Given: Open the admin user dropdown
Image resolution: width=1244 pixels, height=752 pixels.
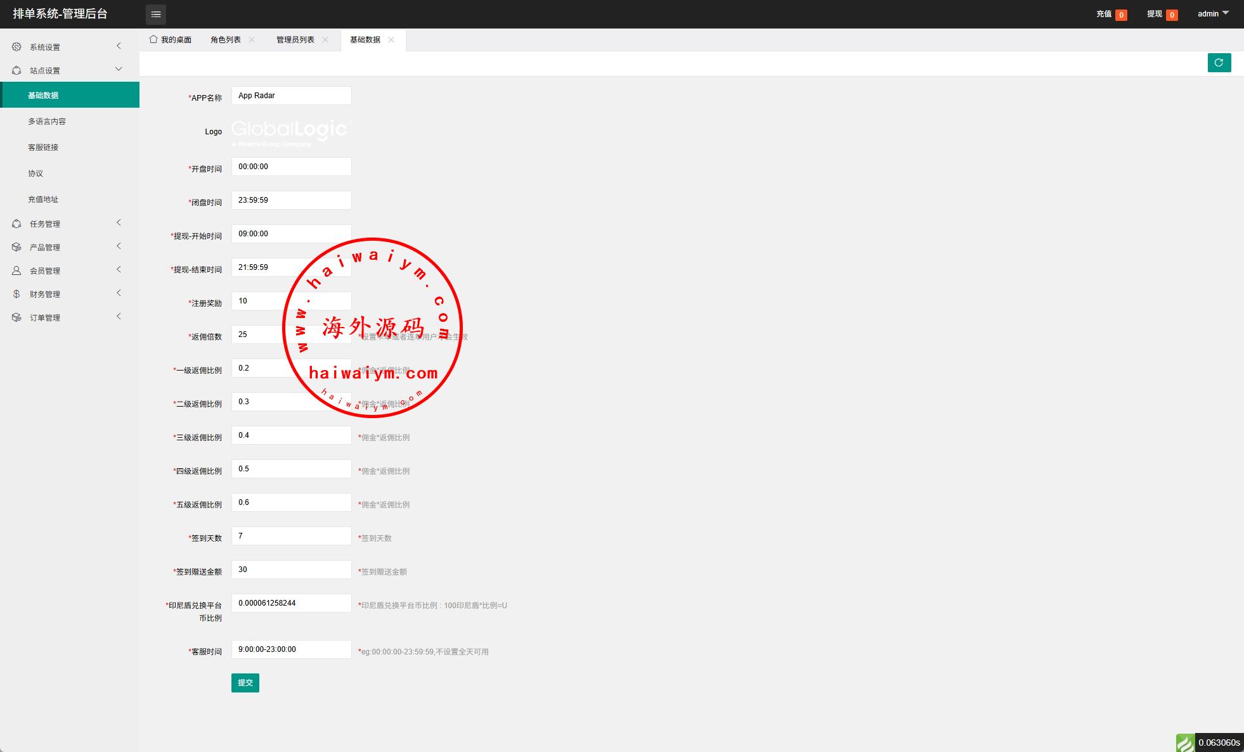Looking at the screenshot, I should point(1212,14).
